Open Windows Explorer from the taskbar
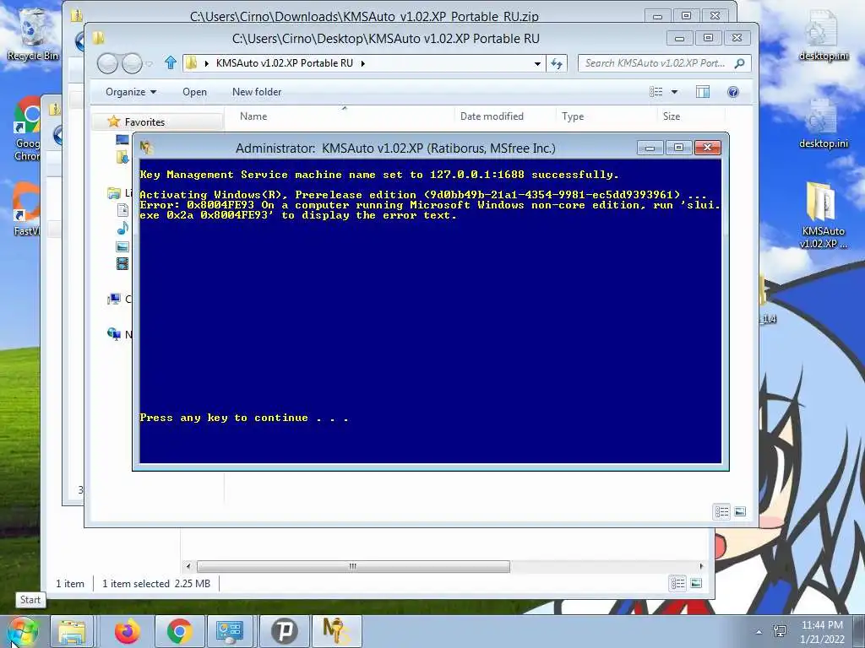Image resolution: width=865 pixels, height=648 pixels. tap(72, 631)
